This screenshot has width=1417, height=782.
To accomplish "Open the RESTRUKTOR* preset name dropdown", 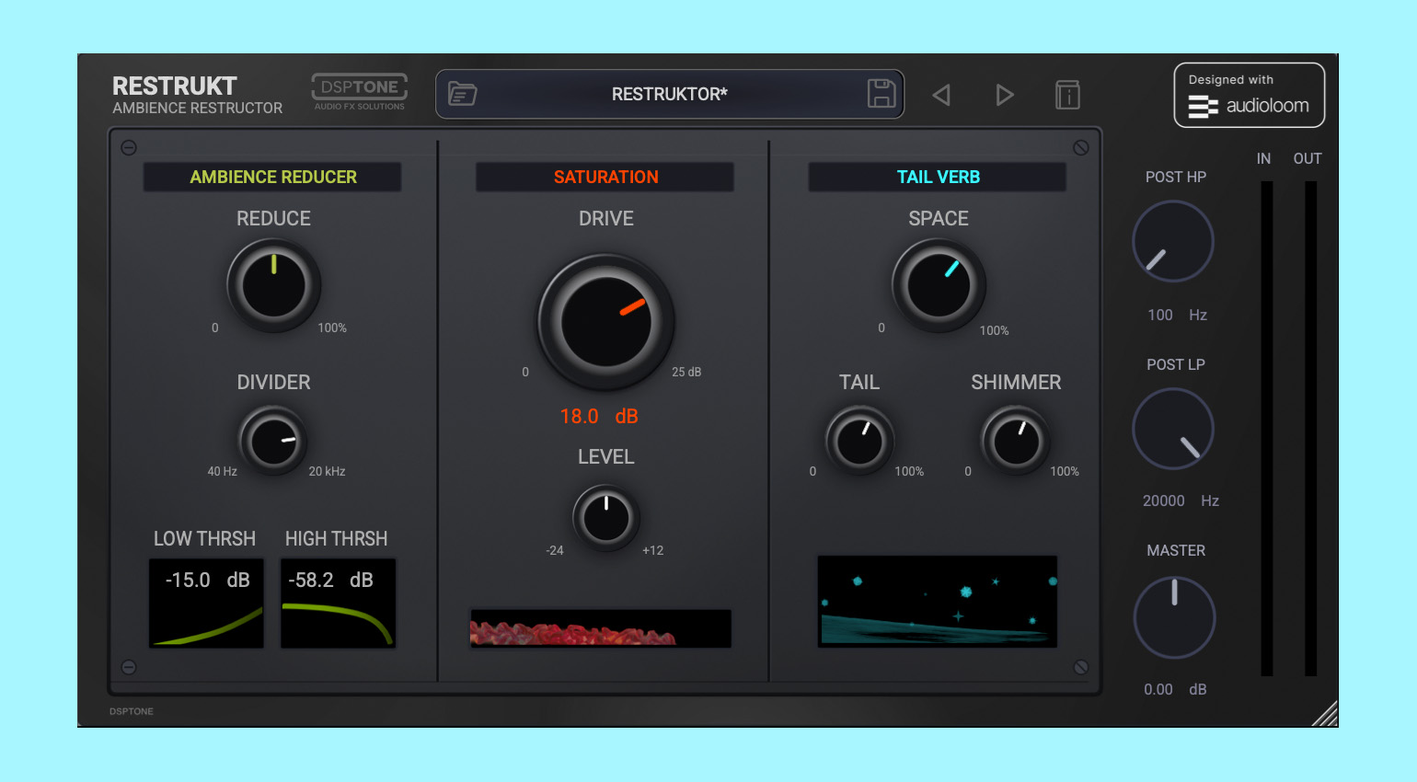I will [670, 94].
